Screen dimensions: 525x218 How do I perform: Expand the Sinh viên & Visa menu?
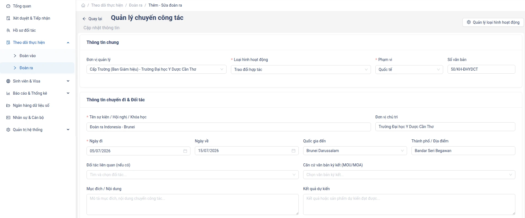click(68, 81)
